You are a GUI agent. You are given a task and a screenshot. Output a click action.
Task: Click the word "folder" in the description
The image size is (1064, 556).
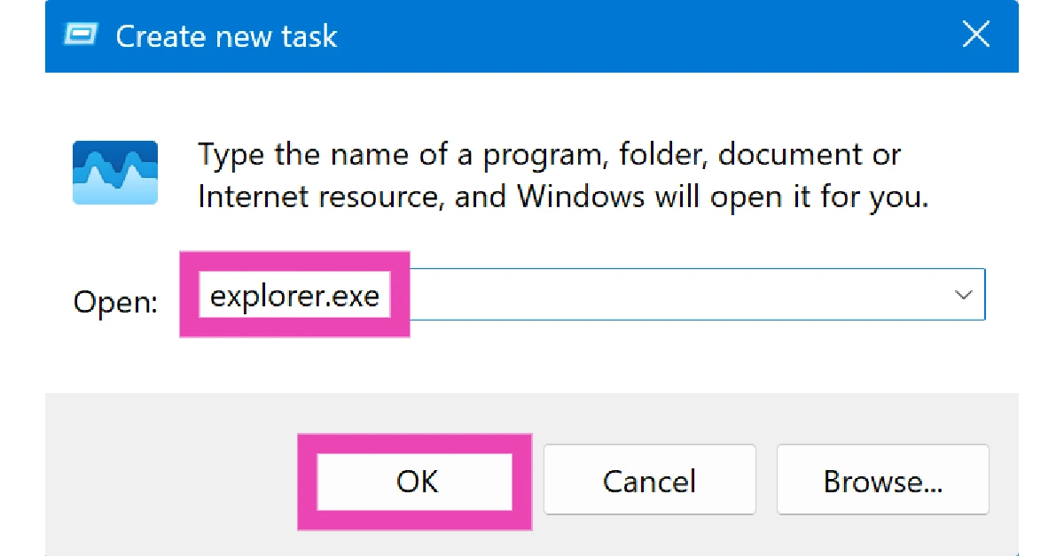click(x=651, y=156)
